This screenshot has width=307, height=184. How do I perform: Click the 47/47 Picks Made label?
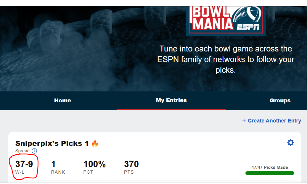[x=269, y=167]
